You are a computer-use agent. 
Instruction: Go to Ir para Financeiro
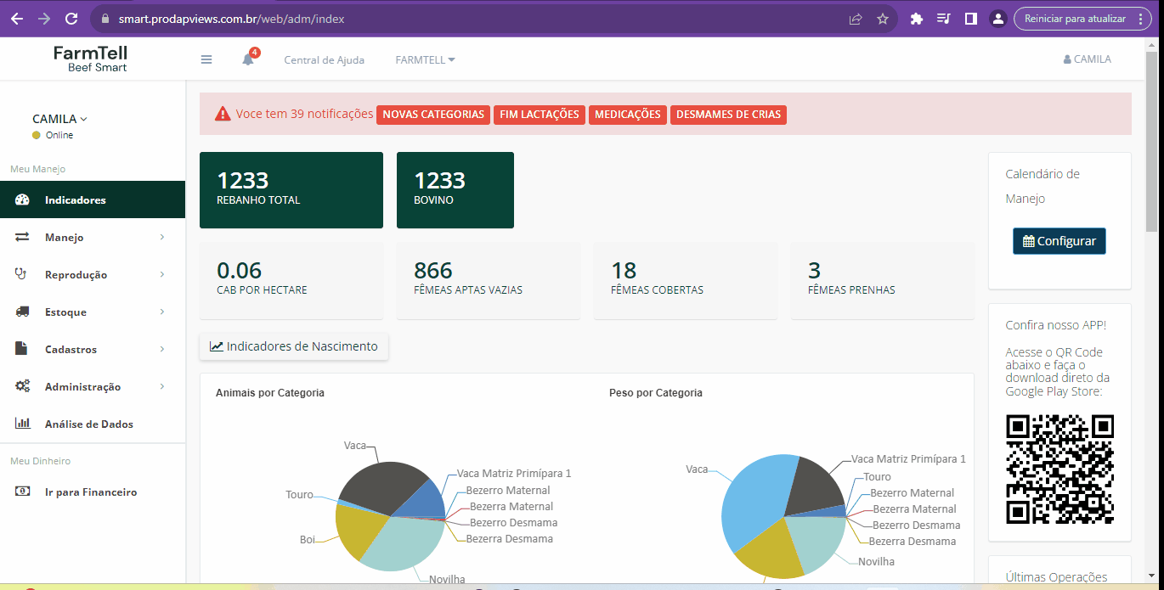[x=90, y=492]
